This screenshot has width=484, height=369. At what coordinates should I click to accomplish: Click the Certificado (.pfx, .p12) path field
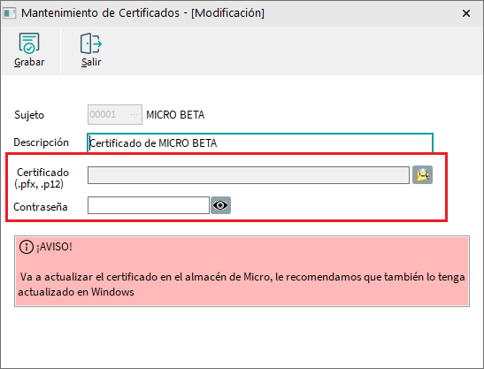click(x=249, y=175)
